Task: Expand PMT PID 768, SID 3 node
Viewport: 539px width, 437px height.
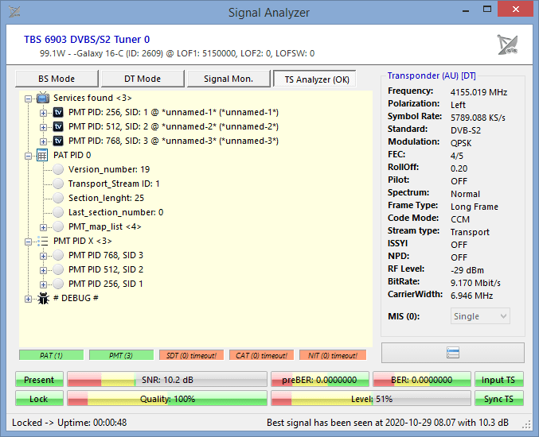Action: [43, 256]
